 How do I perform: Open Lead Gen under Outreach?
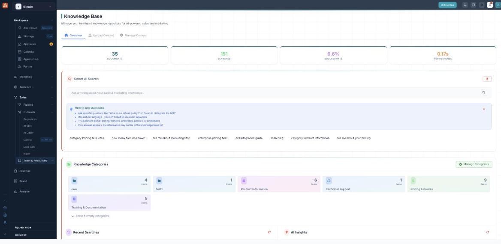coord(29,147)
